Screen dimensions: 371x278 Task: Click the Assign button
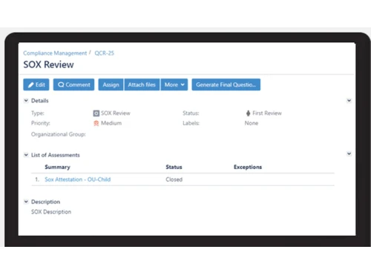[111, 85]
